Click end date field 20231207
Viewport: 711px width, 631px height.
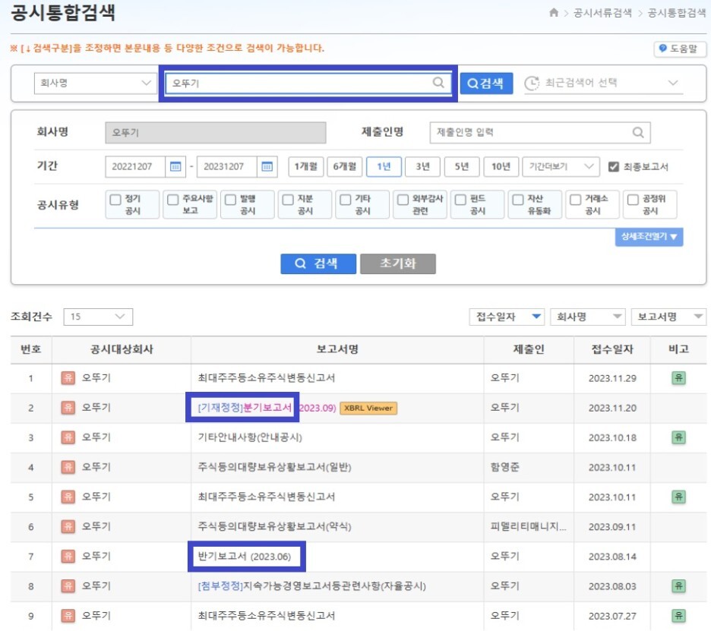point(226,167)
